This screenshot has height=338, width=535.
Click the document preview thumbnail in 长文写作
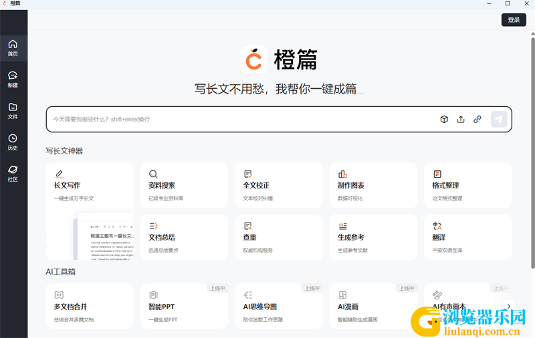coord(104,237)
